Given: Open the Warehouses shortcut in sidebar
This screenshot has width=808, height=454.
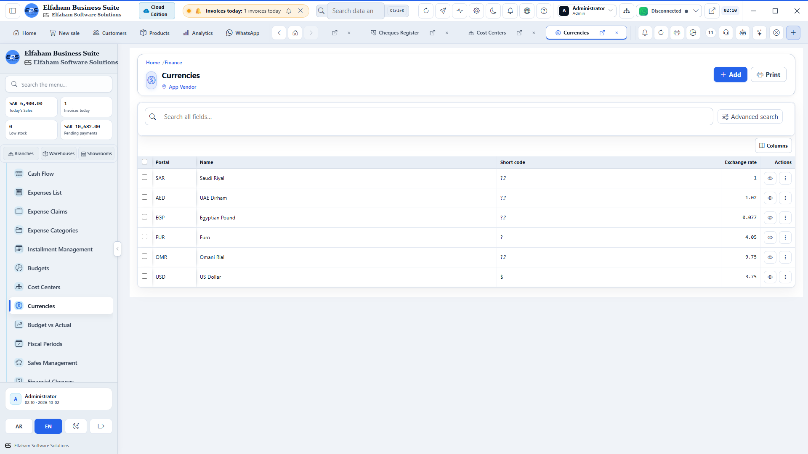Looking at the screenshot, I should 58,154.
